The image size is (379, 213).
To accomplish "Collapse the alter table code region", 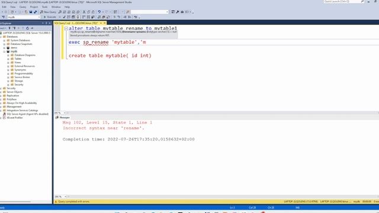I will pos(66,28).
